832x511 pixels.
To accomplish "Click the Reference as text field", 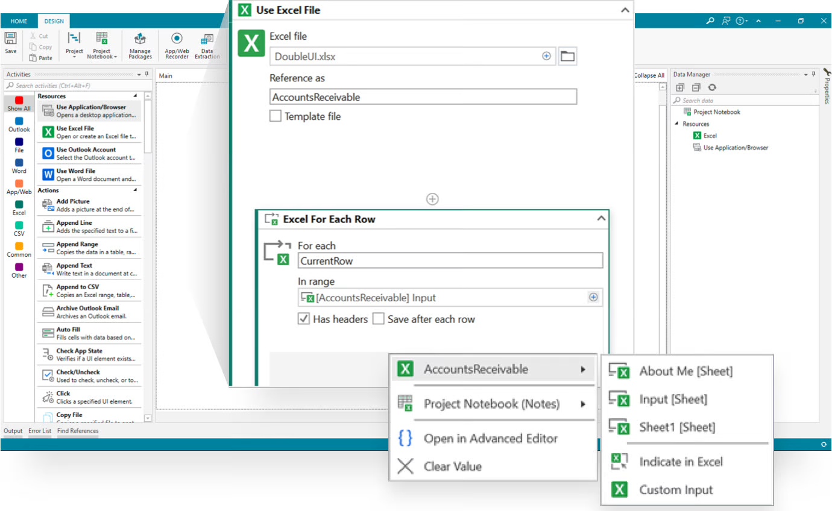I will [x=423, y=97].
